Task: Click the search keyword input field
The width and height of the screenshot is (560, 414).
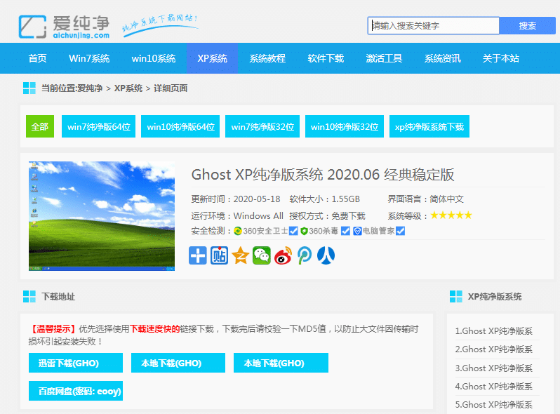Action: point(434,26)
